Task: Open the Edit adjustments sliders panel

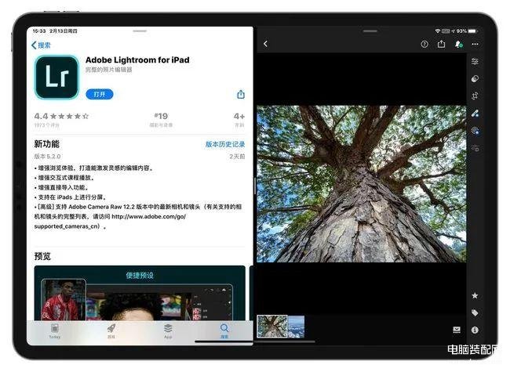Action: pyautogui.click(x=475, y=61)
